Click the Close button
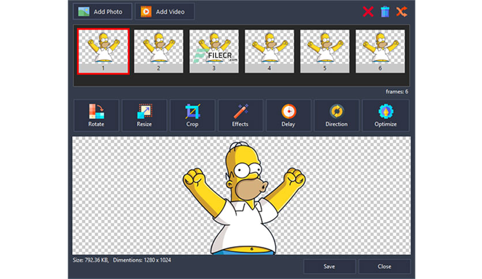This screenshot has height=279, width=482. pyautogui.click(x=384, y=266)
